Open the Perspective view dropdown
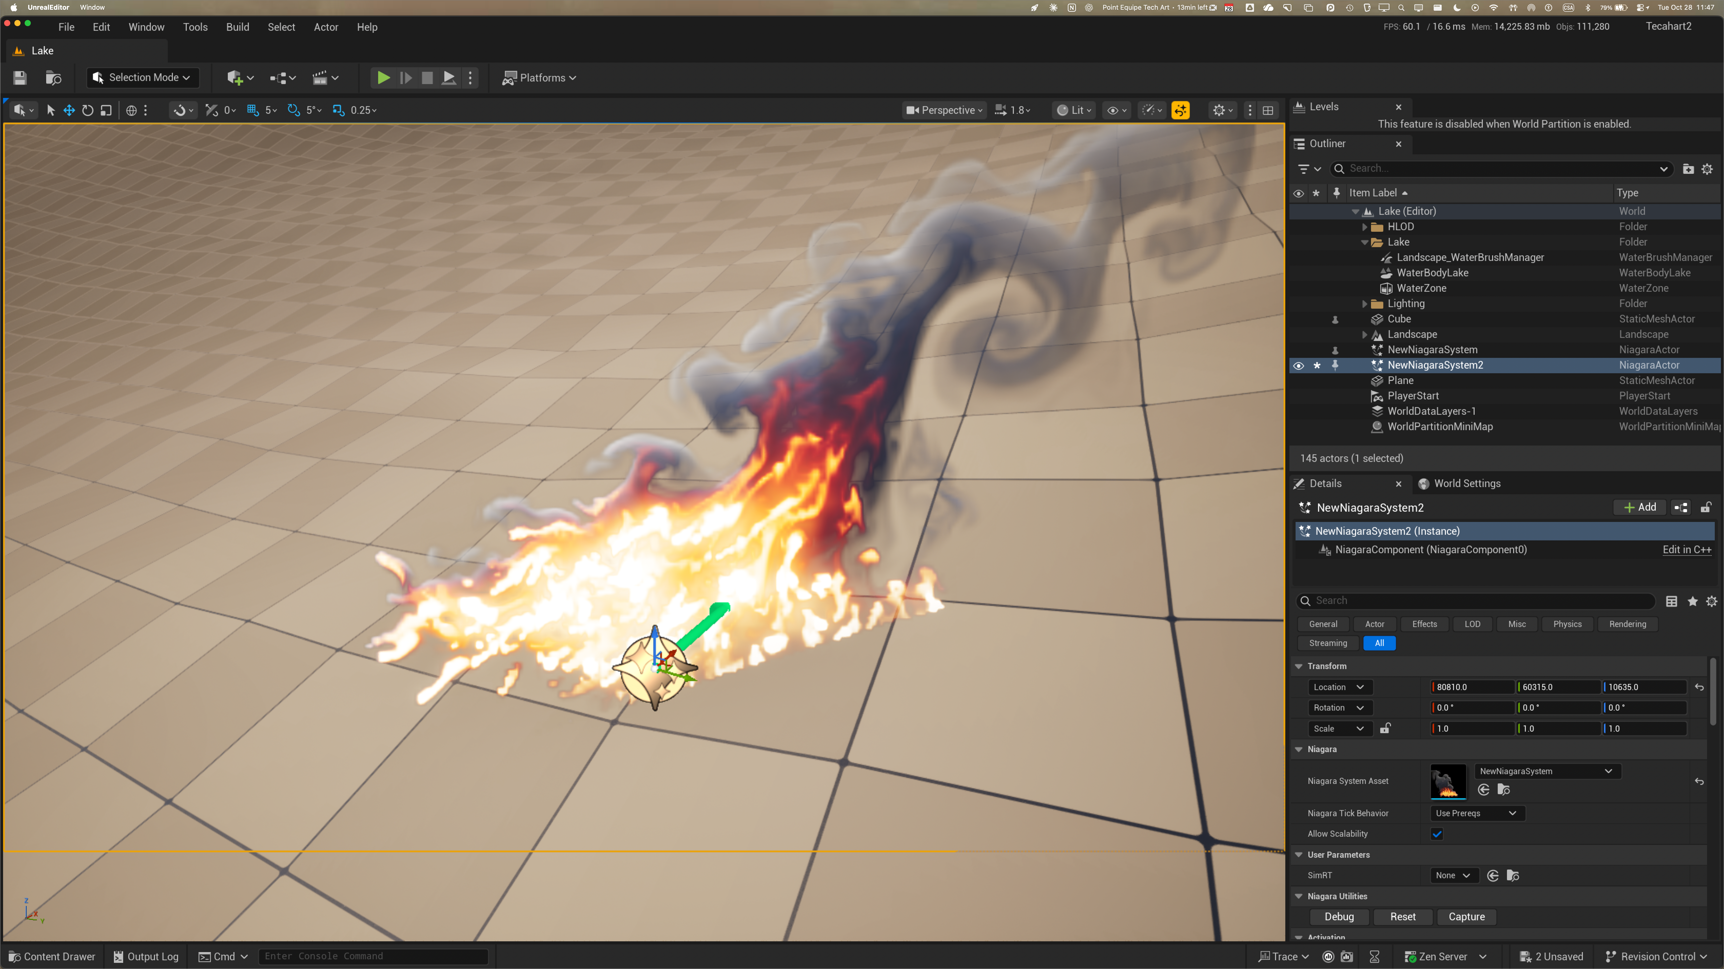The width and height of the screenshot is (1724, 969). point(944,110)
